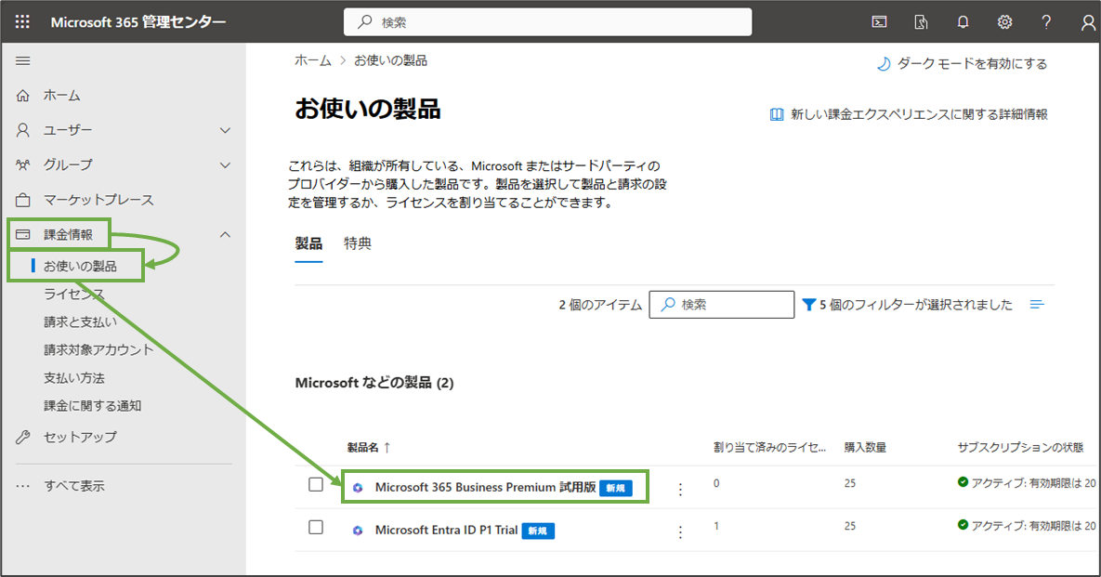The width and height of the screenshot is (1101, 577).
Task: Click the Groups people icon in sidebar
Action: 23,165
